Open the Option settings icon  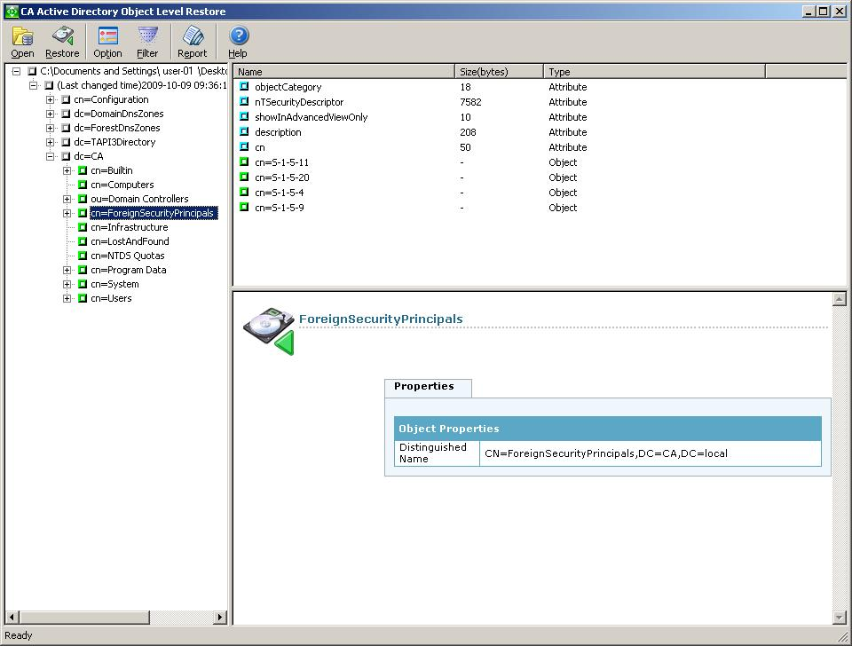click(x=106, y=36)
